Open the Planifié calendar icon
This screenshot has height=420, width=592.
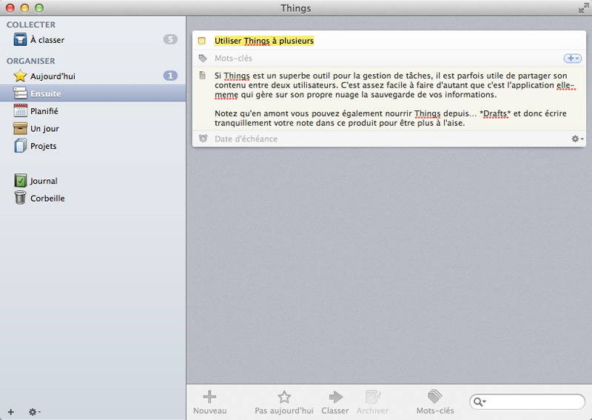click(x=20, y=111)
